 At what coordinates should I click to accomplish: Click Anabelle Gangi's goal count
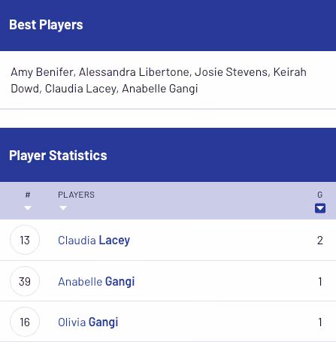pyautogui.click(x=320, y=281)
